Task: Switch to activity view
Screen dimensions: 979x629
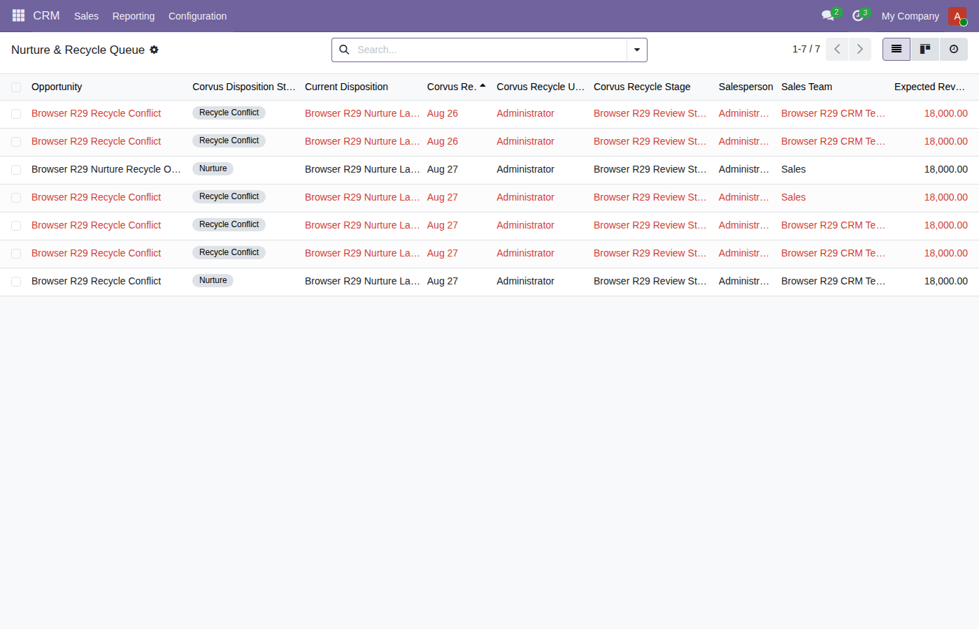Action: (x=954, y=49)
